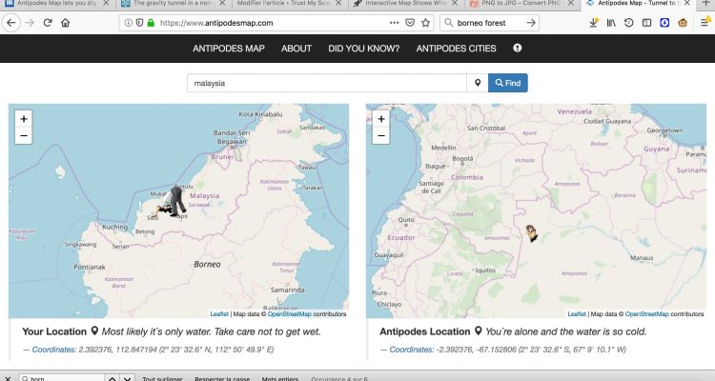Click the 'Borneo' label on map
Viewport: 715px width, 381px height.
(207, 265)
